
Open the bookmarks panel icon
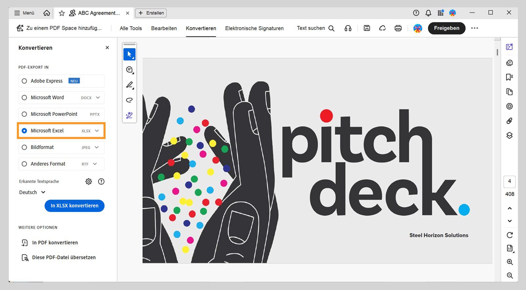(x=510, y=77)
